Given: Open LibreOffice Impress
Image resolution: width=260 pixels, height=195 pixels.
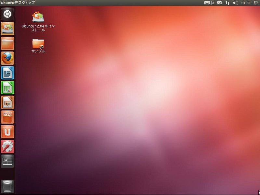Looking at the screenshot, I should (7, 102).
